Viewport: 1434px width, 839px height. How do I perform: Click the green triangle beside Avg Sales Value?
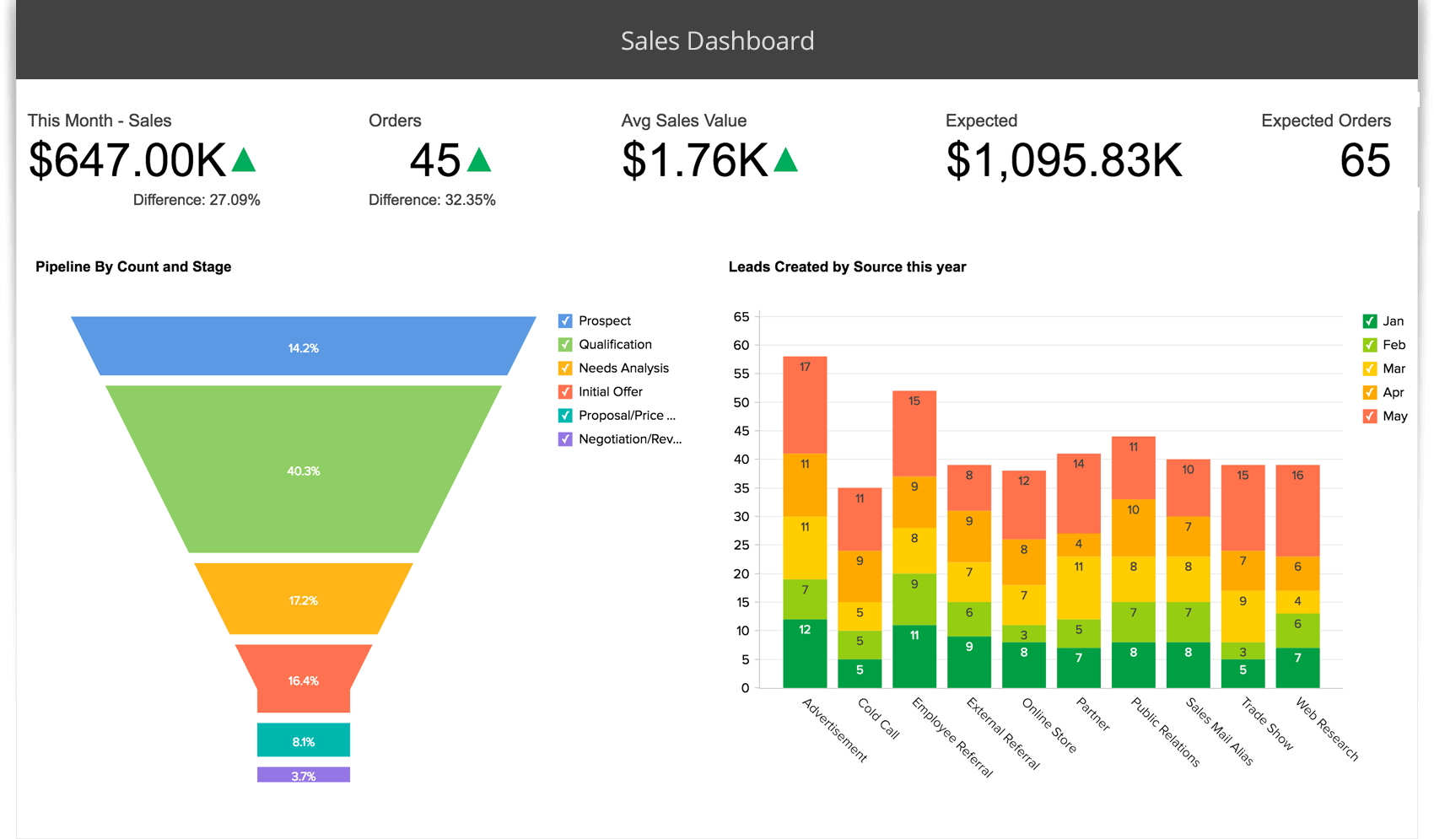(x=784, y=159)
